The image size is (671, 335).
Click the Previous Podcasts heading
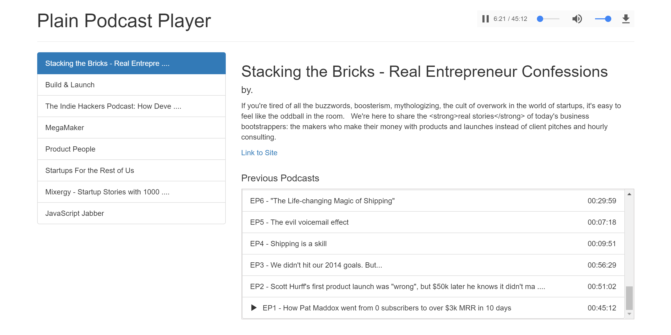coord(280,178)
